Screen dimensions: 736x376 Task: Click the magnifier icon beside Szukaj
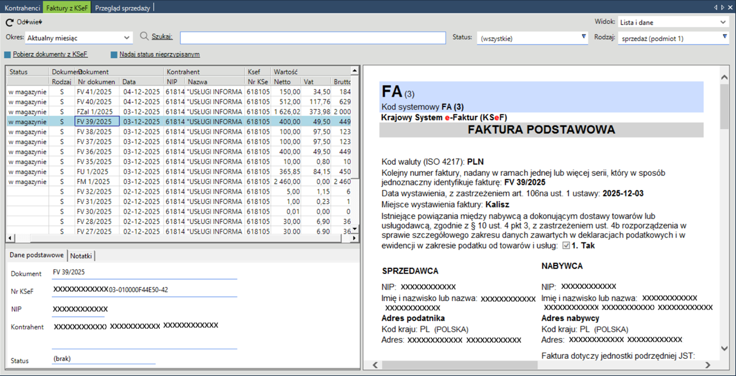[x=144, y=37]
